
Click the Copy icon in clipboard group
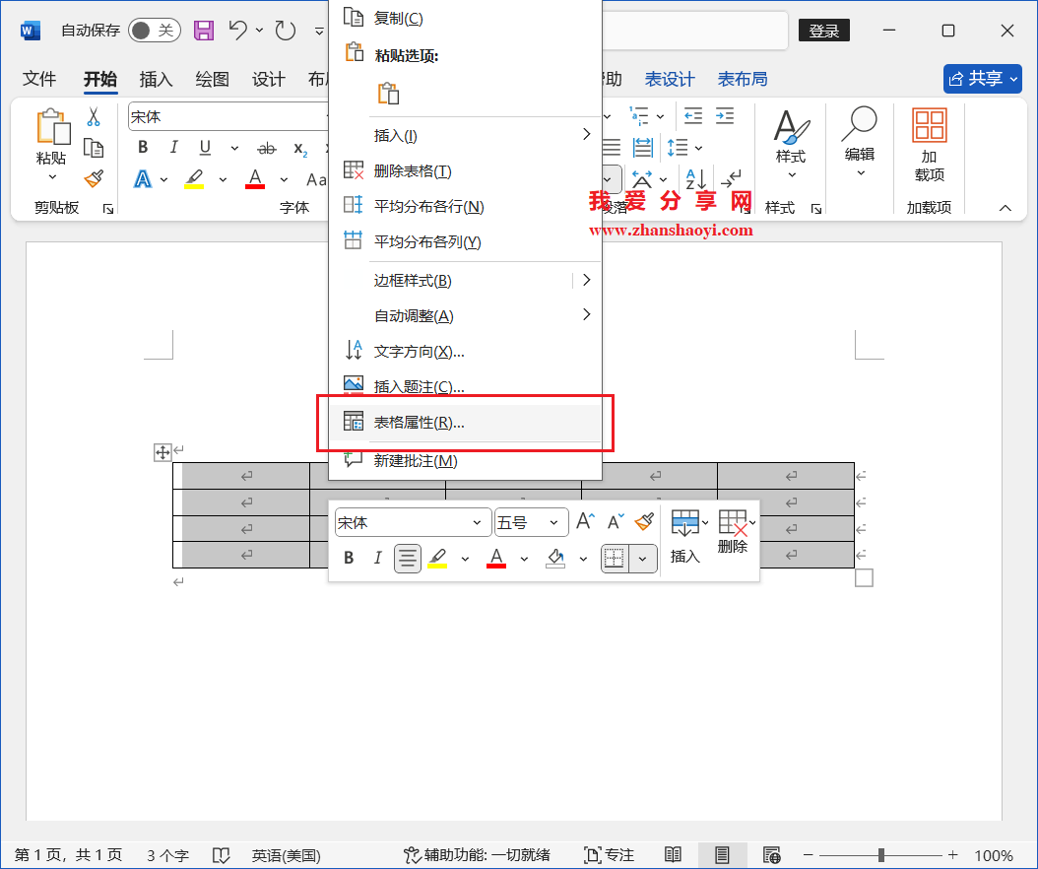94,148
